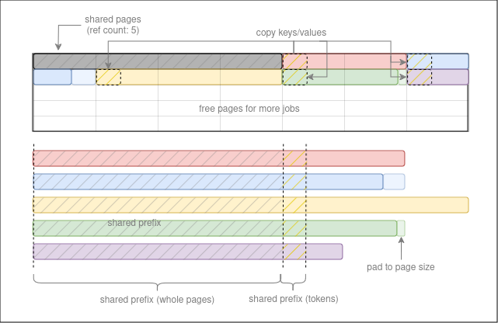
Task: Select the 'free pages for more jobs' text
Action: [x=249, y=109]
